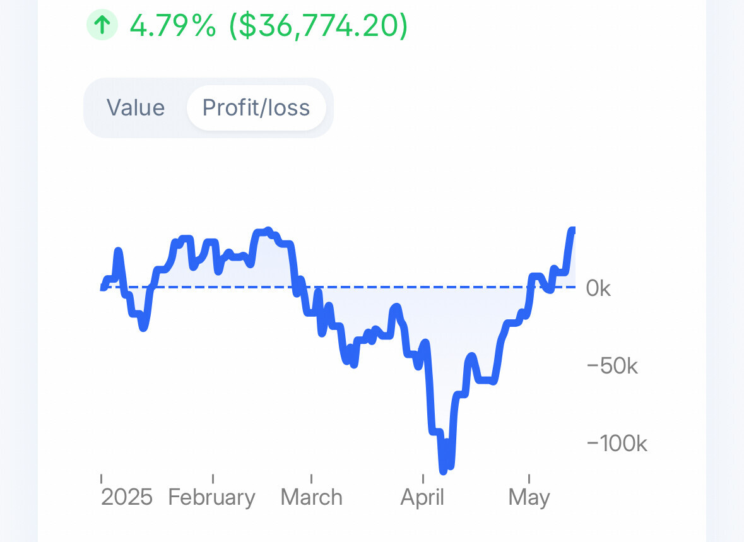This screenshot has height=542, width=744.
Task: Click the April x-axis label
Action: pyautogui.click(x=422, y=497)
